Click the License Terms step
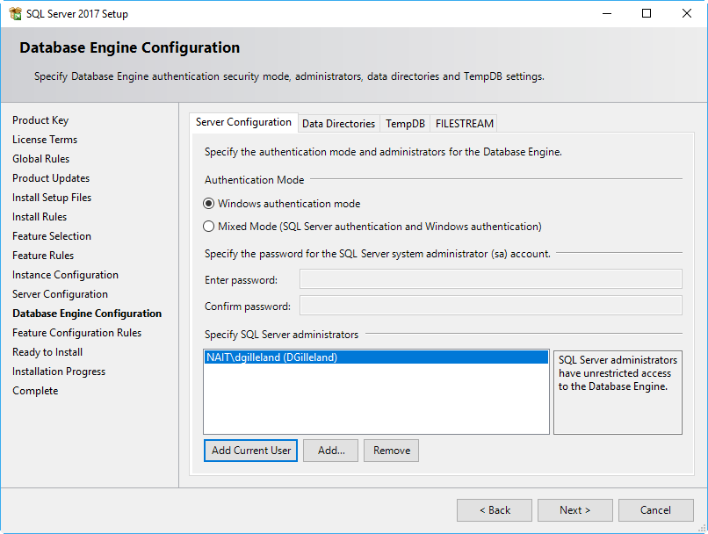708x534 pixels. click(45, 140)
